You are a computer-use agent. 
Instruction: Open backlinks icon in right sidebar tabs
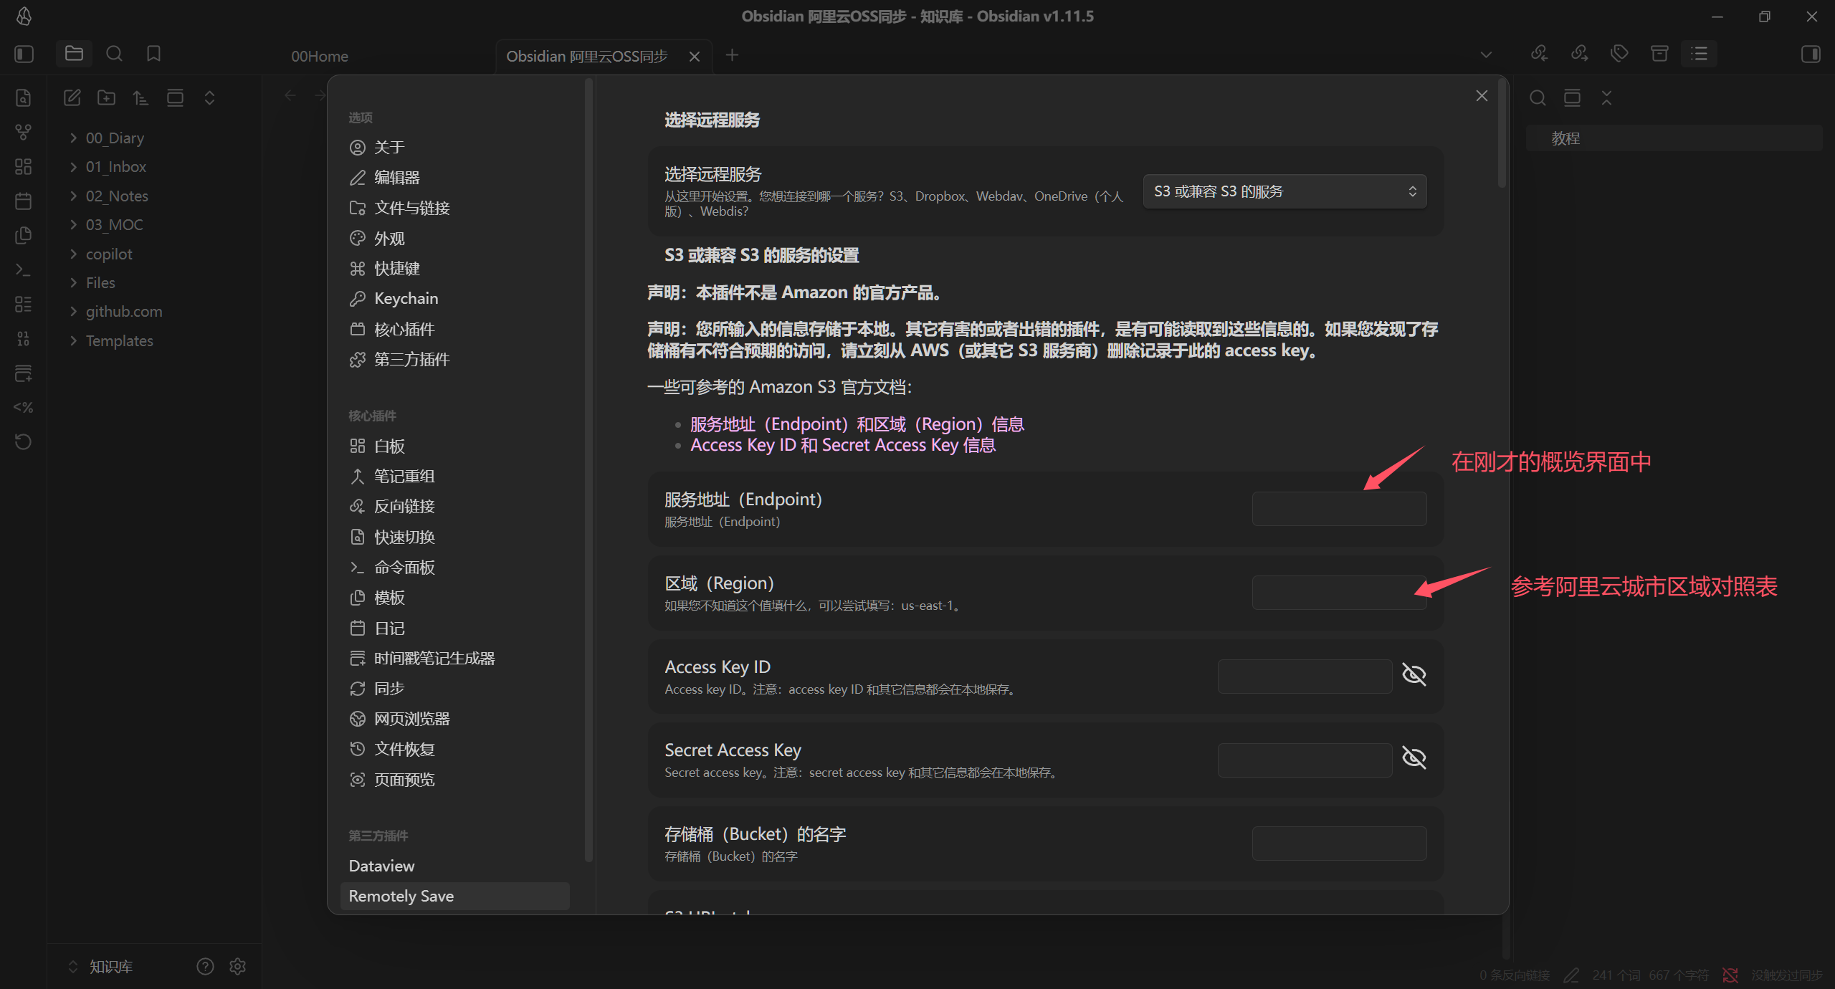1540,54
